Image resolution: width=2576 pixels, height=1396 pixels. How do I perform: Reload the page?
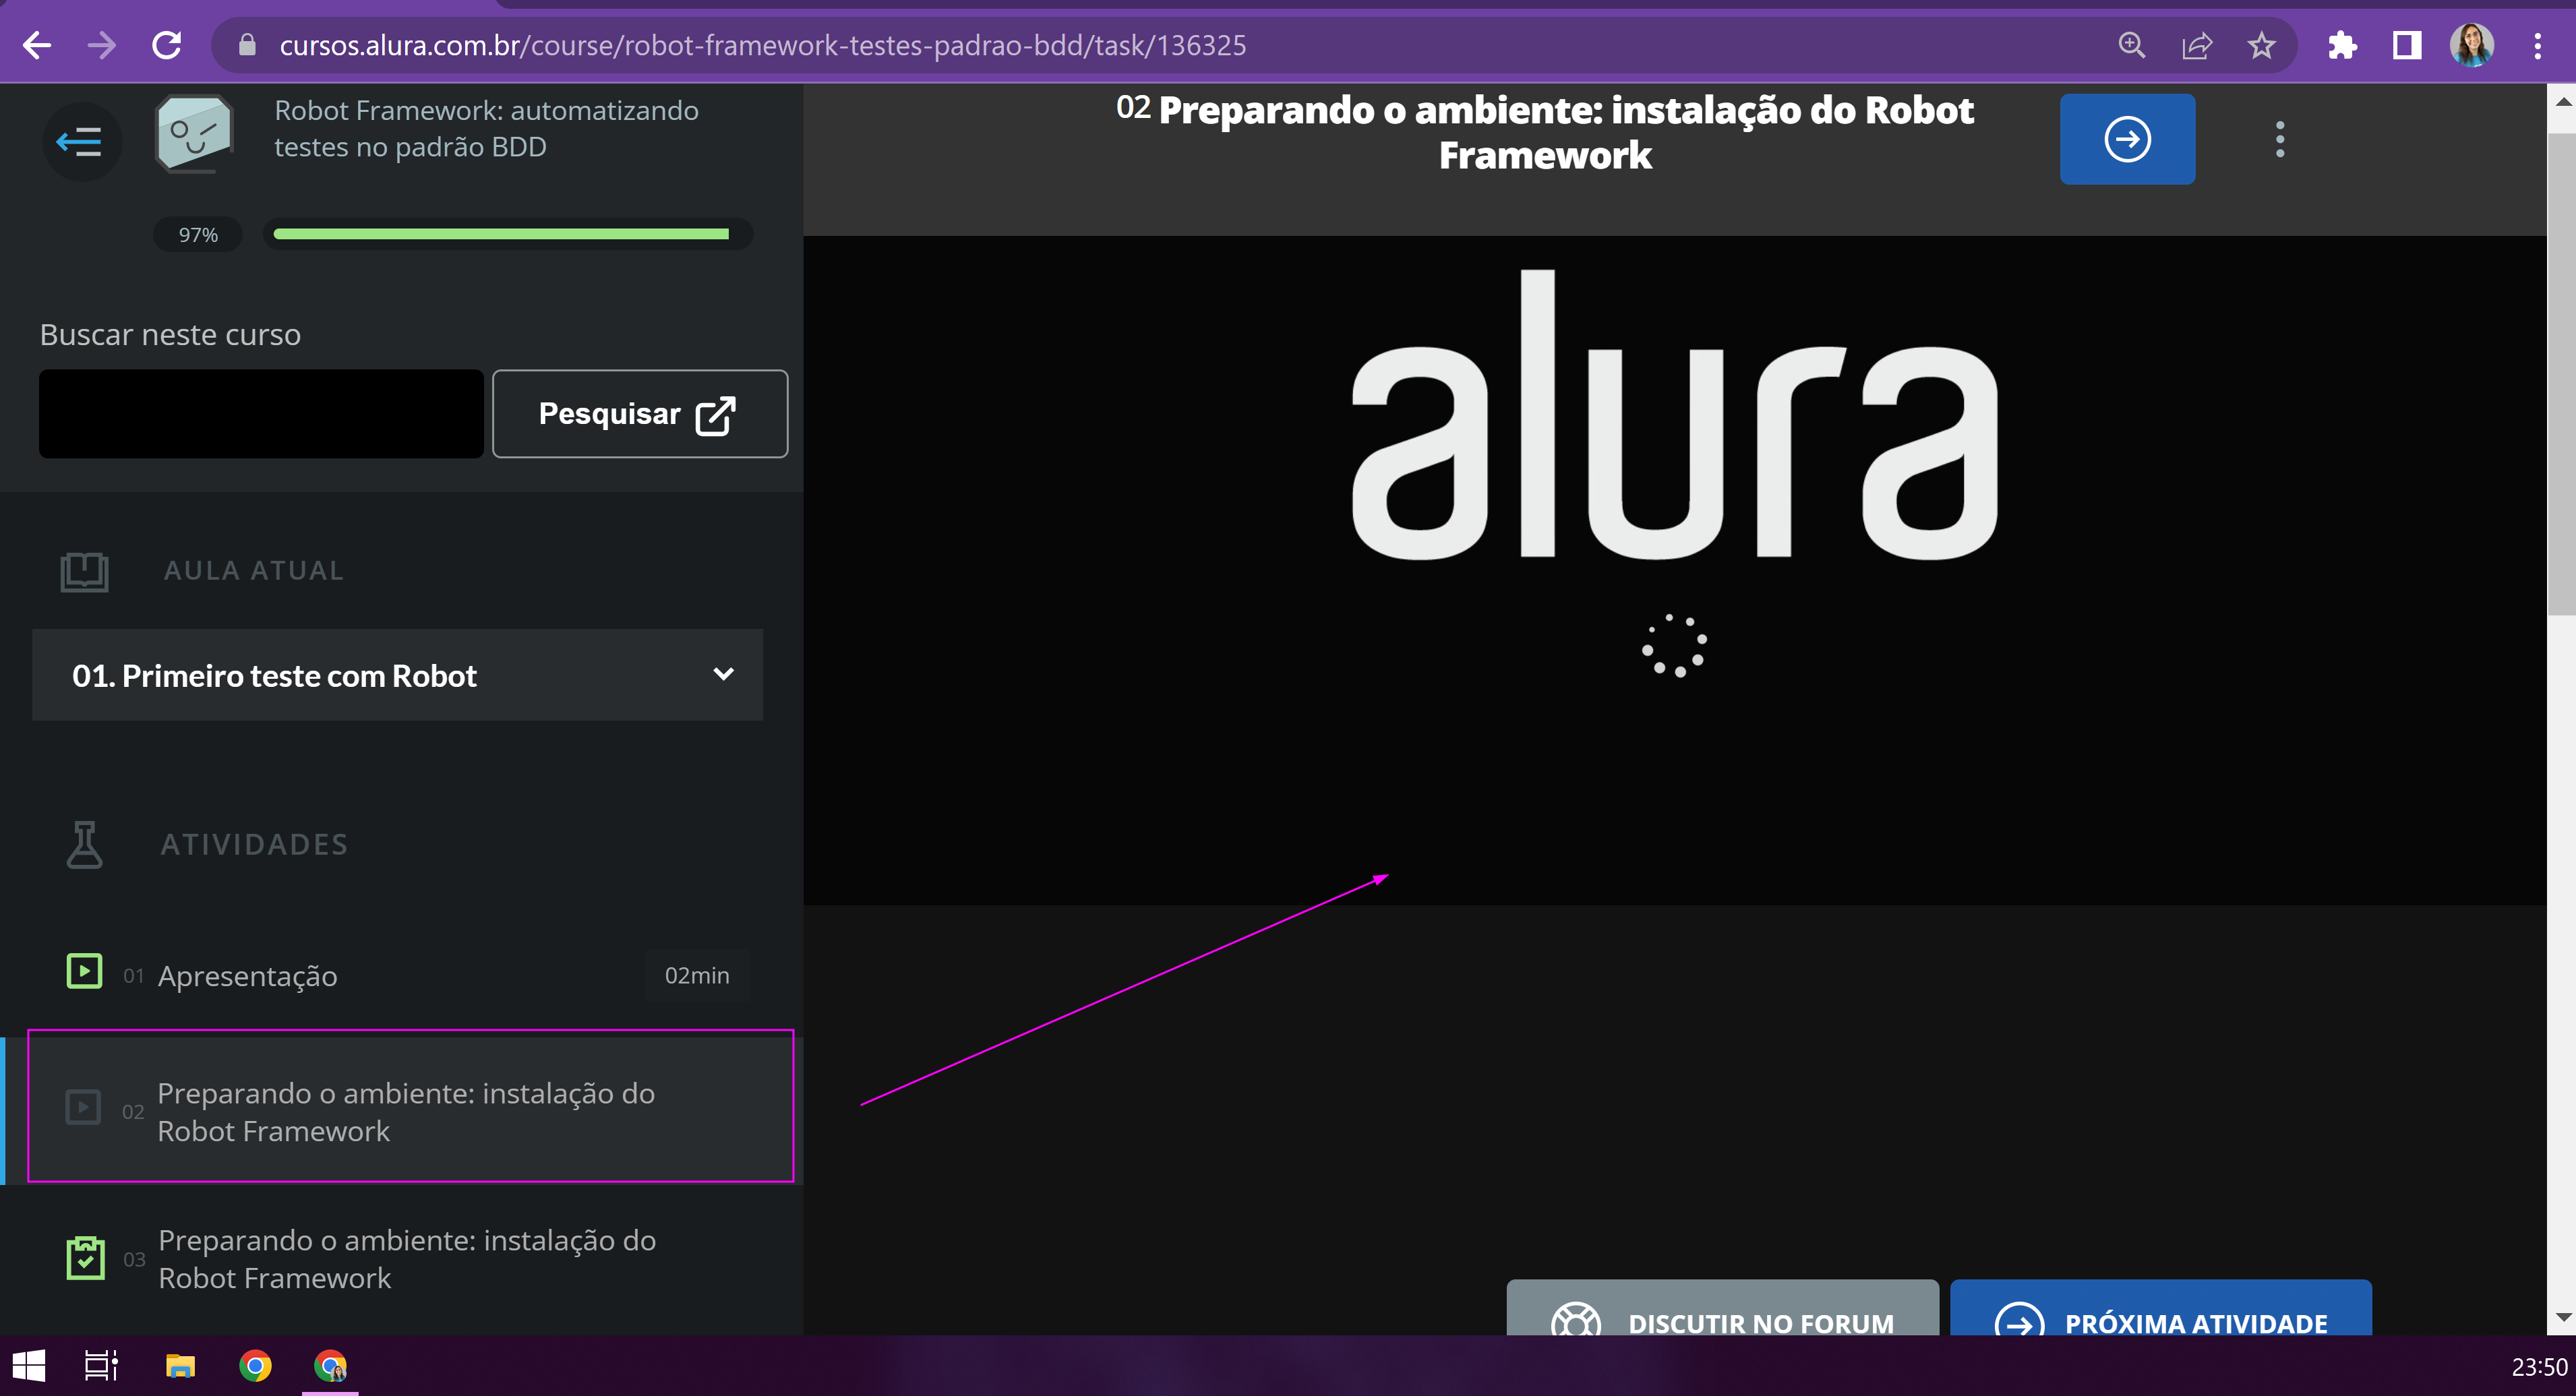coord(166,45)
